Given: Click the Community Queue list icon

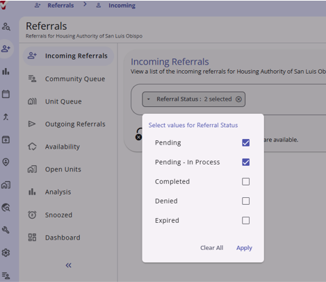Looking at the screenshot, I should pyautogui.click(x=32, y=78).
